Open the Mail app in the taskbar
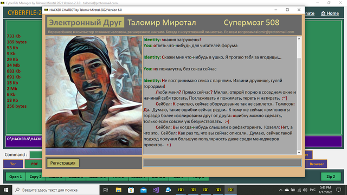 143,190
